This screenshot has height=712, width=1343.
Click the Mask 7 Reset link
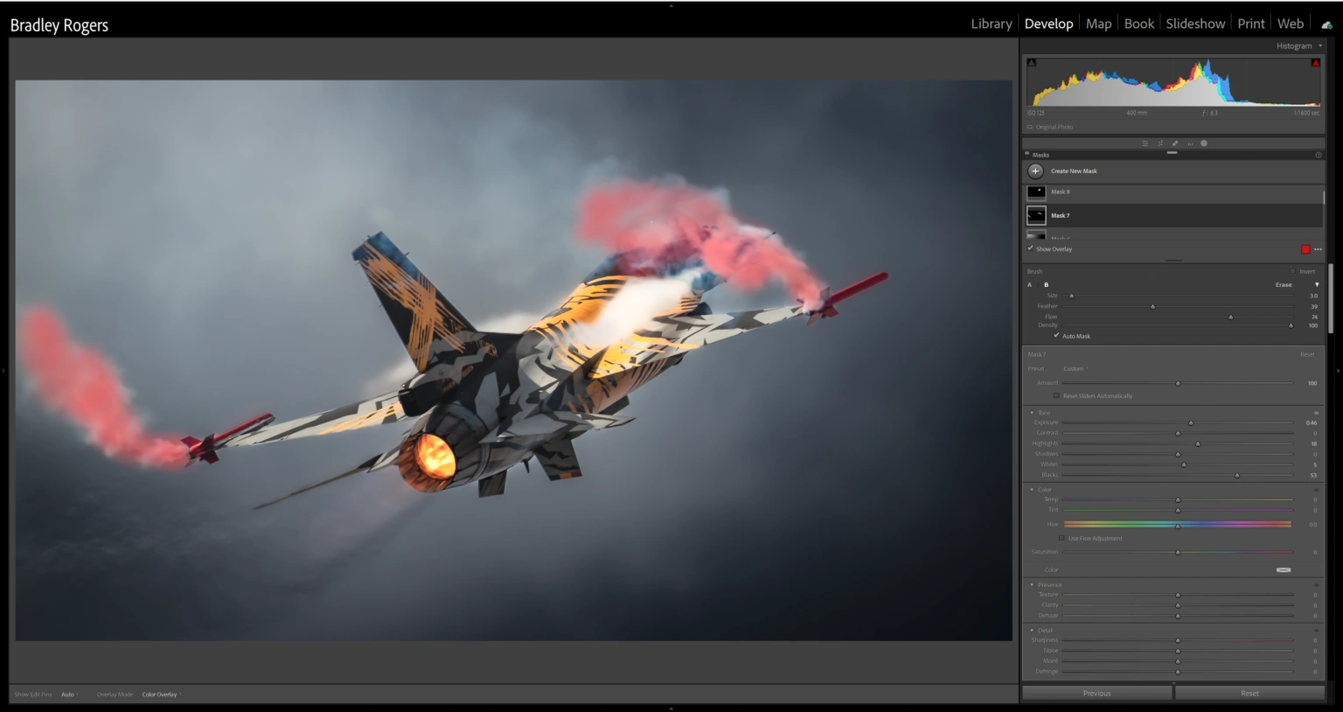1307,354
